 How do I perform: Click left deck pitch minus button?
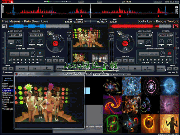coord(5,69)
